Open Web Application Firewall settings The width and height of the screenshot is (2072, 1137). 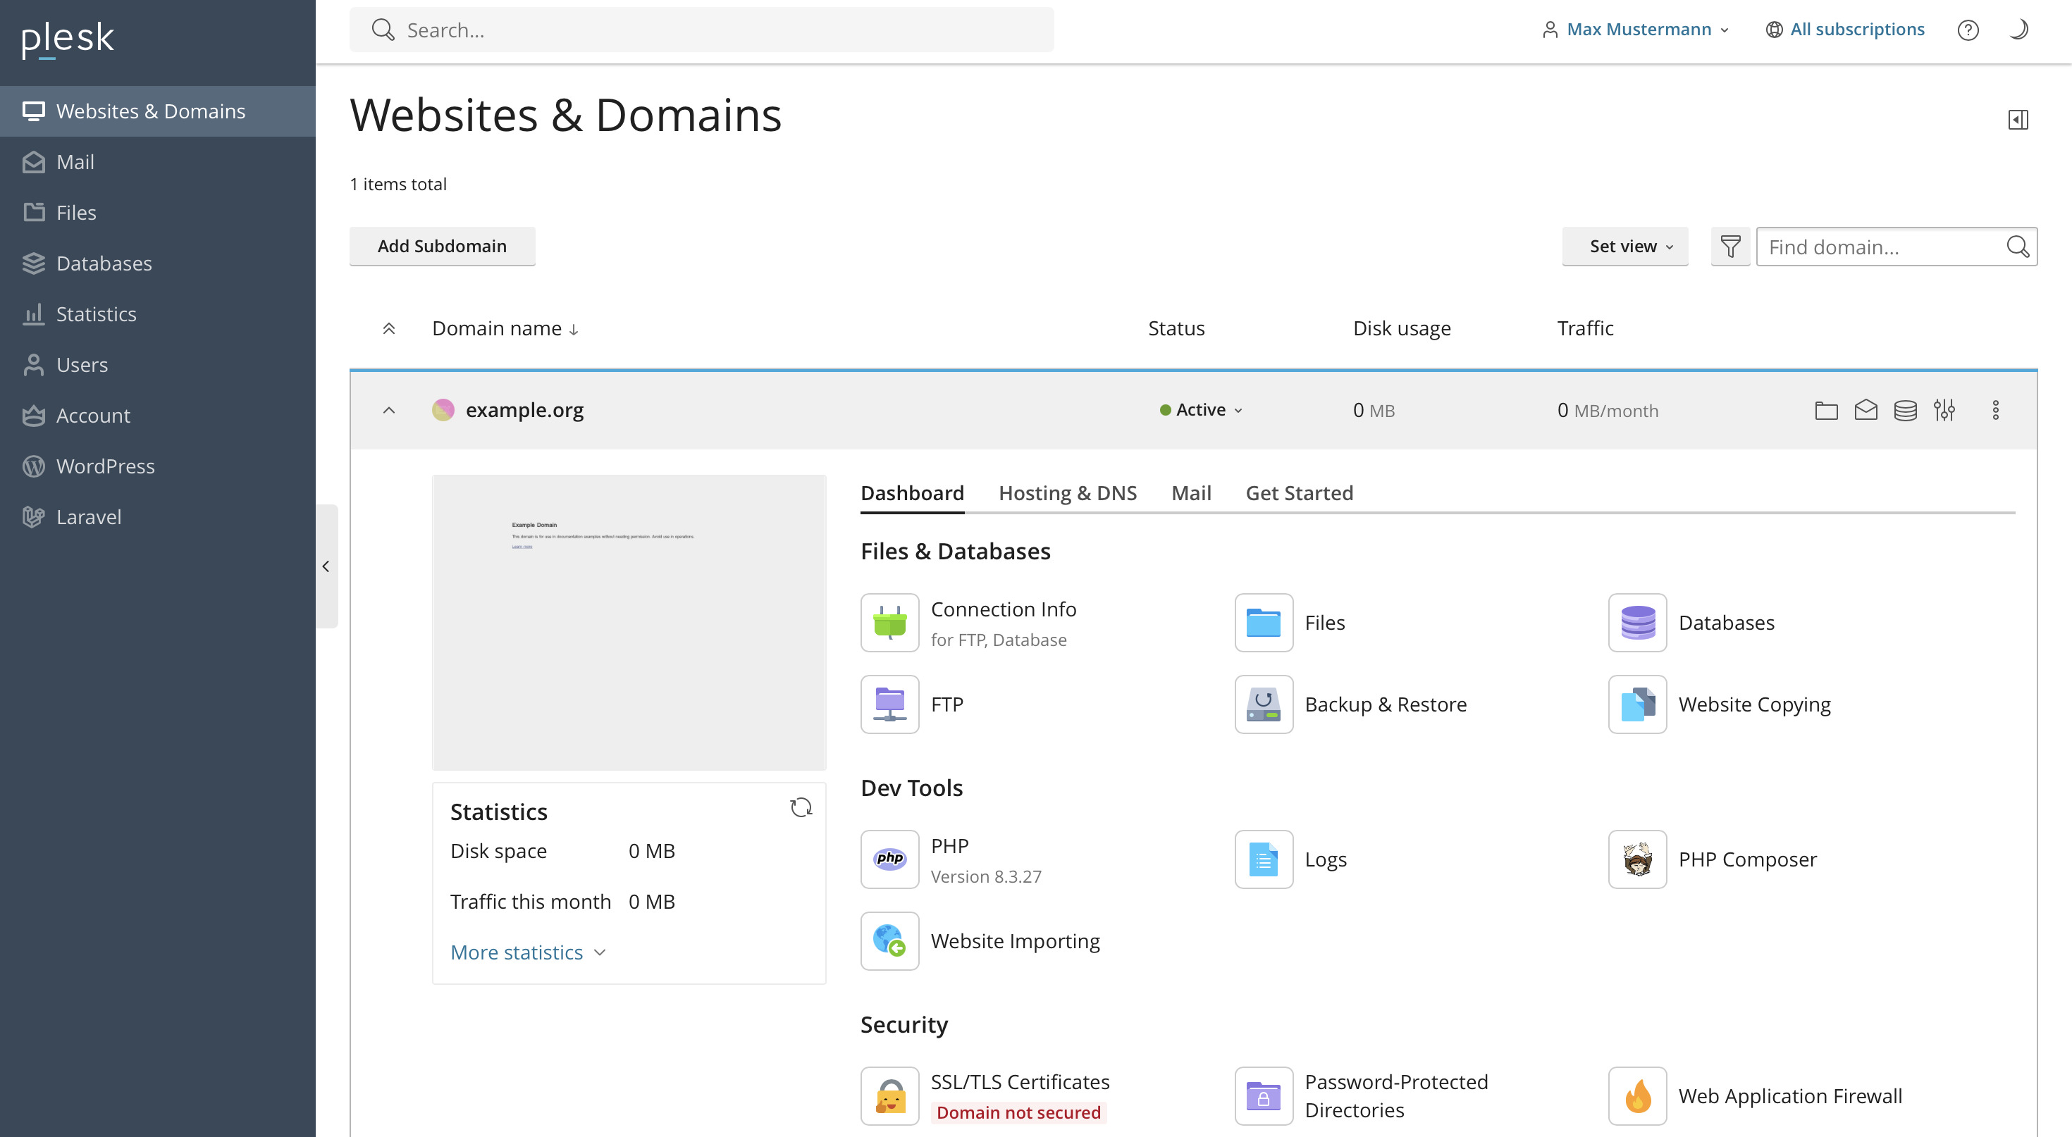tap(1791, 1095)
